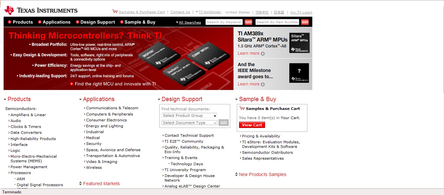
Task: Open the Audio products link
Action: [16, 121]
